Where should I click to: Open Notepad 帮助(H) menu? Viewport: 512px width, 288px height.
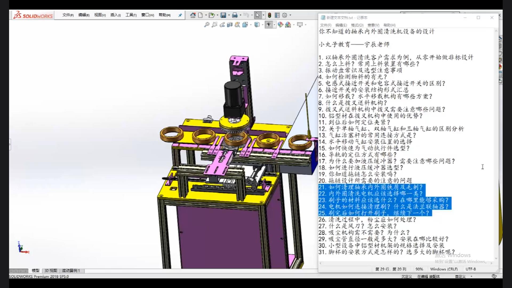click(389, 25)
